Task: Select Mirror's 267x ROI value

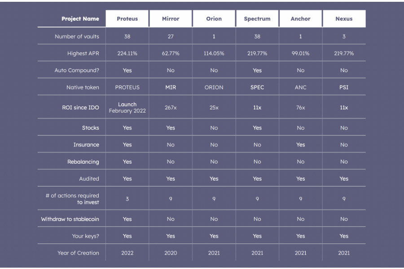Action: coord(171,107)
